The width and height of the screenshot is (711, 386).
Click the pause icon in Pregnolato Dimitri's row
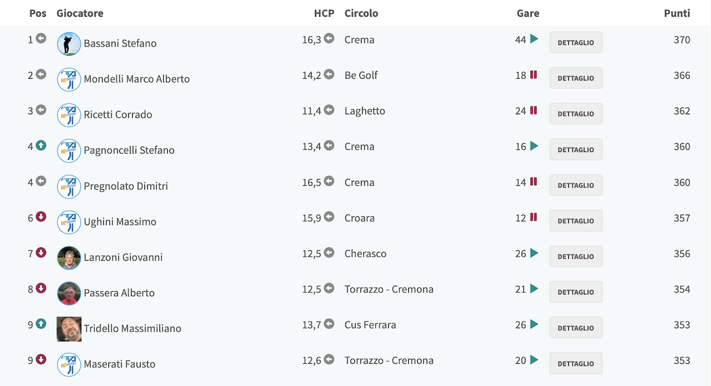click(533, 181)
